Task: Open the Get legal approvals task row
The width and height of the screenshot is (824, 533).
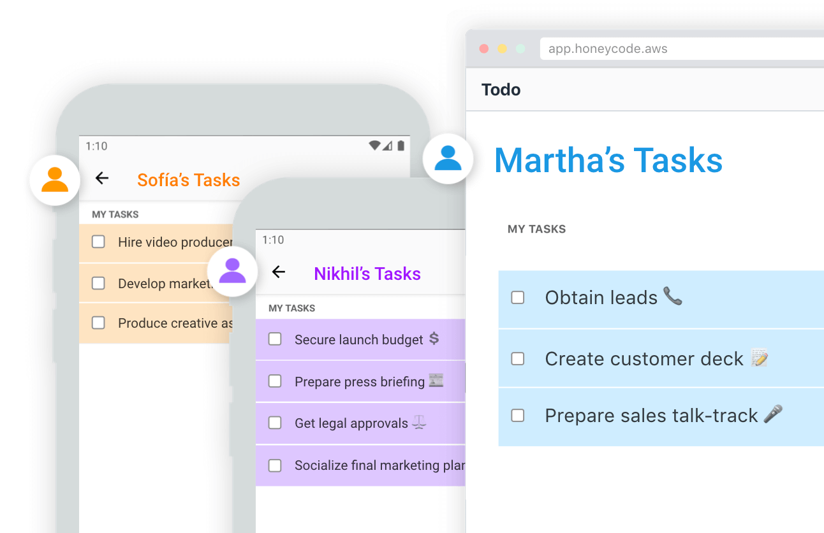Action: (360, 423)
